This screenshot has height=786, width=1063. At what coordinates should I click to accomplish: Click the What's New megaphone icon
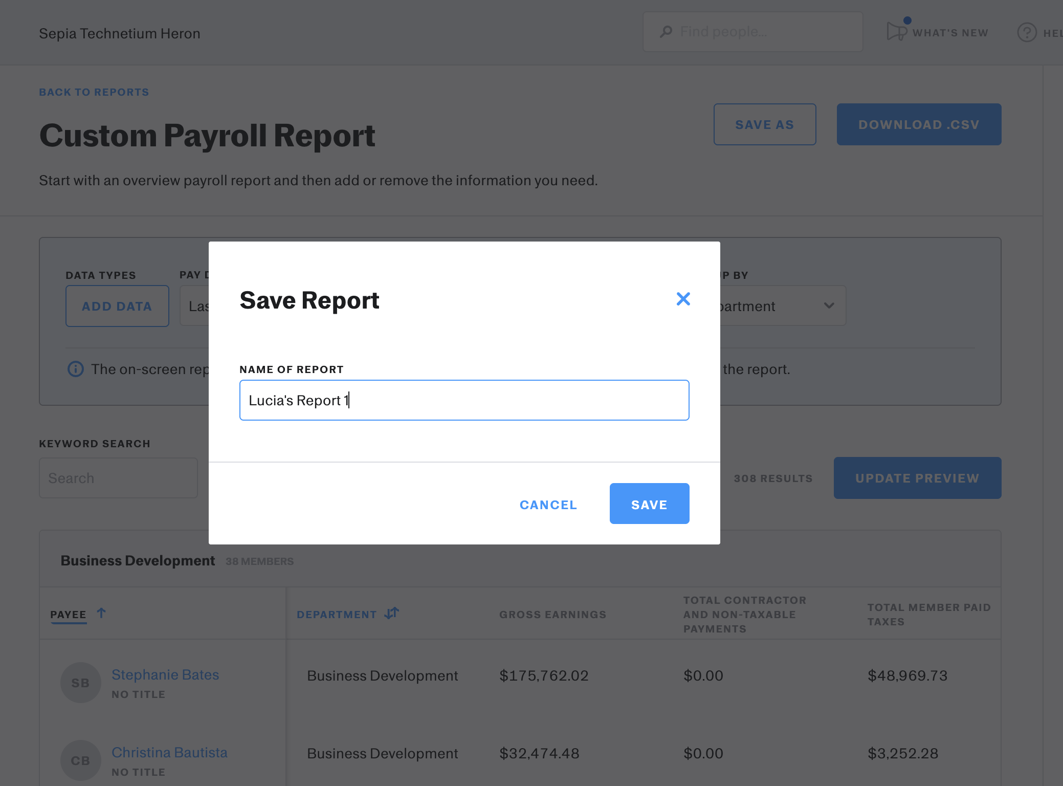tap(896, 32)
